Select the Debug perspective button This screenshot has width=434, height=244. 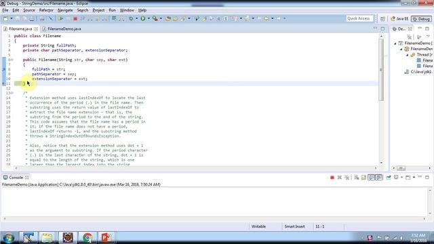pyautogui.click(x=421, y=19)
